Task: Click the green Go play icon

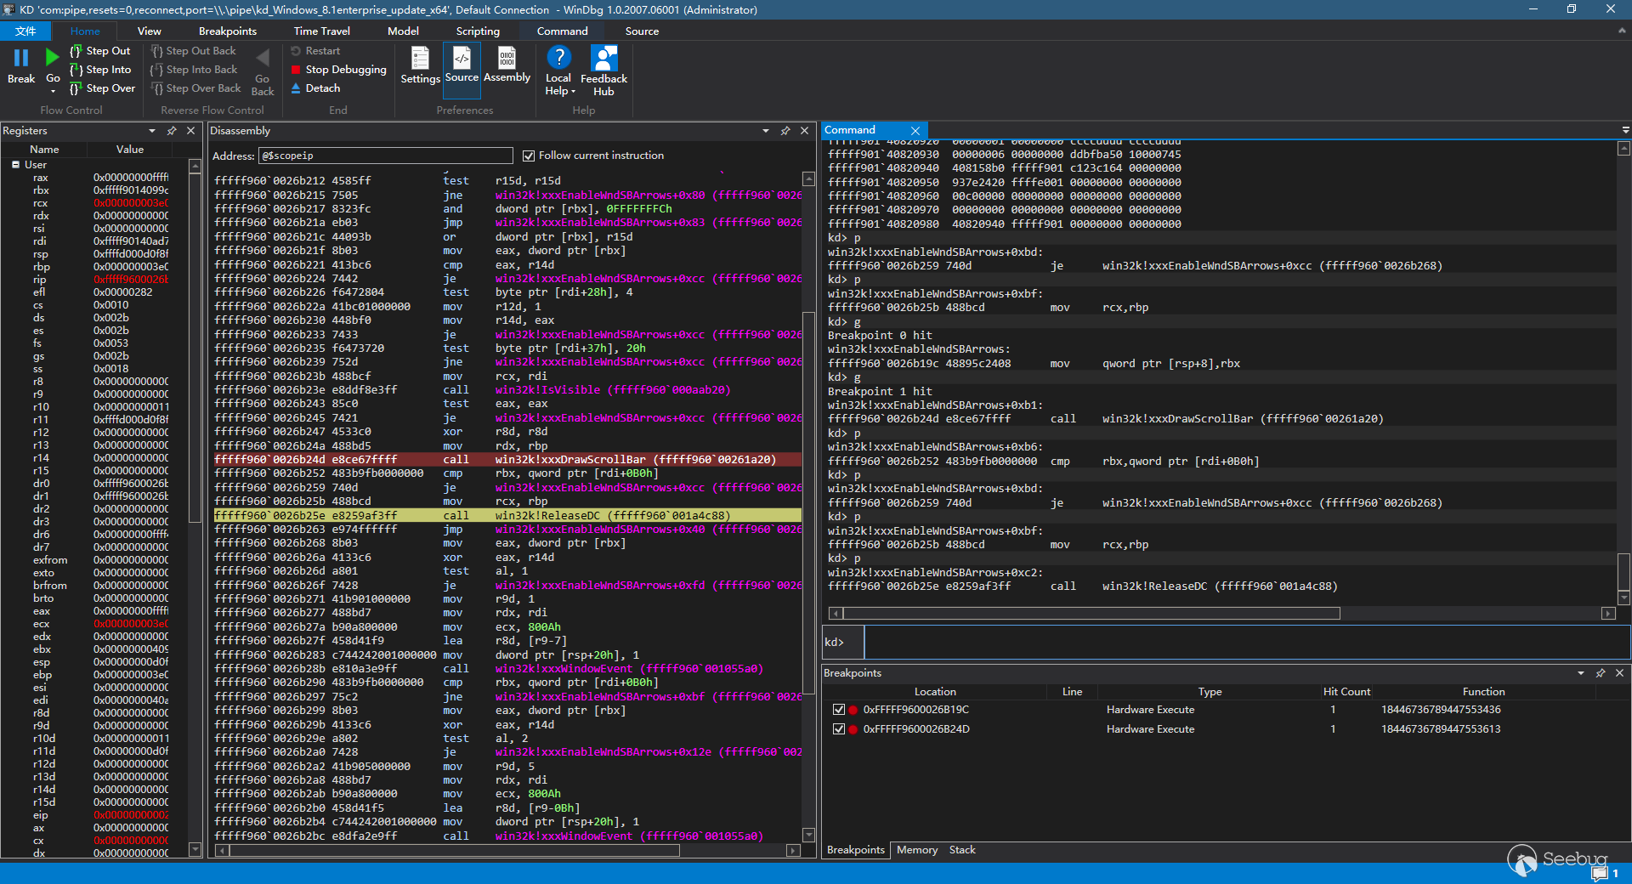Action: click(53, 58)
